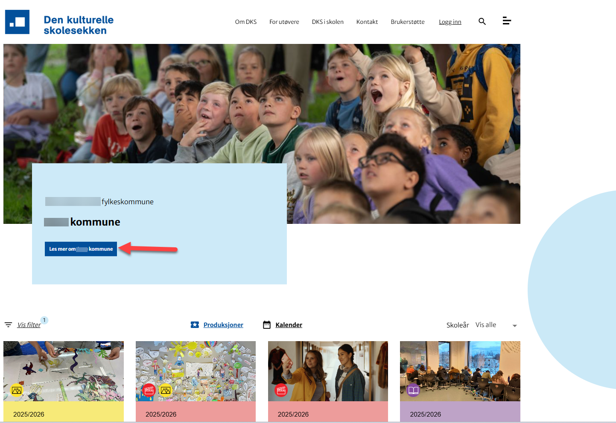Click the filter lines icon

tap(8, 325)
